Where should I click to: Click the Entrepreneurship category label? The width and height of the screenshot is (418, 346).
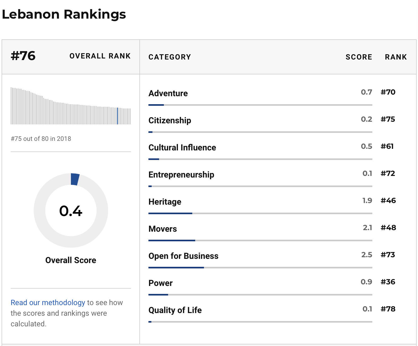tap(181, 175)
